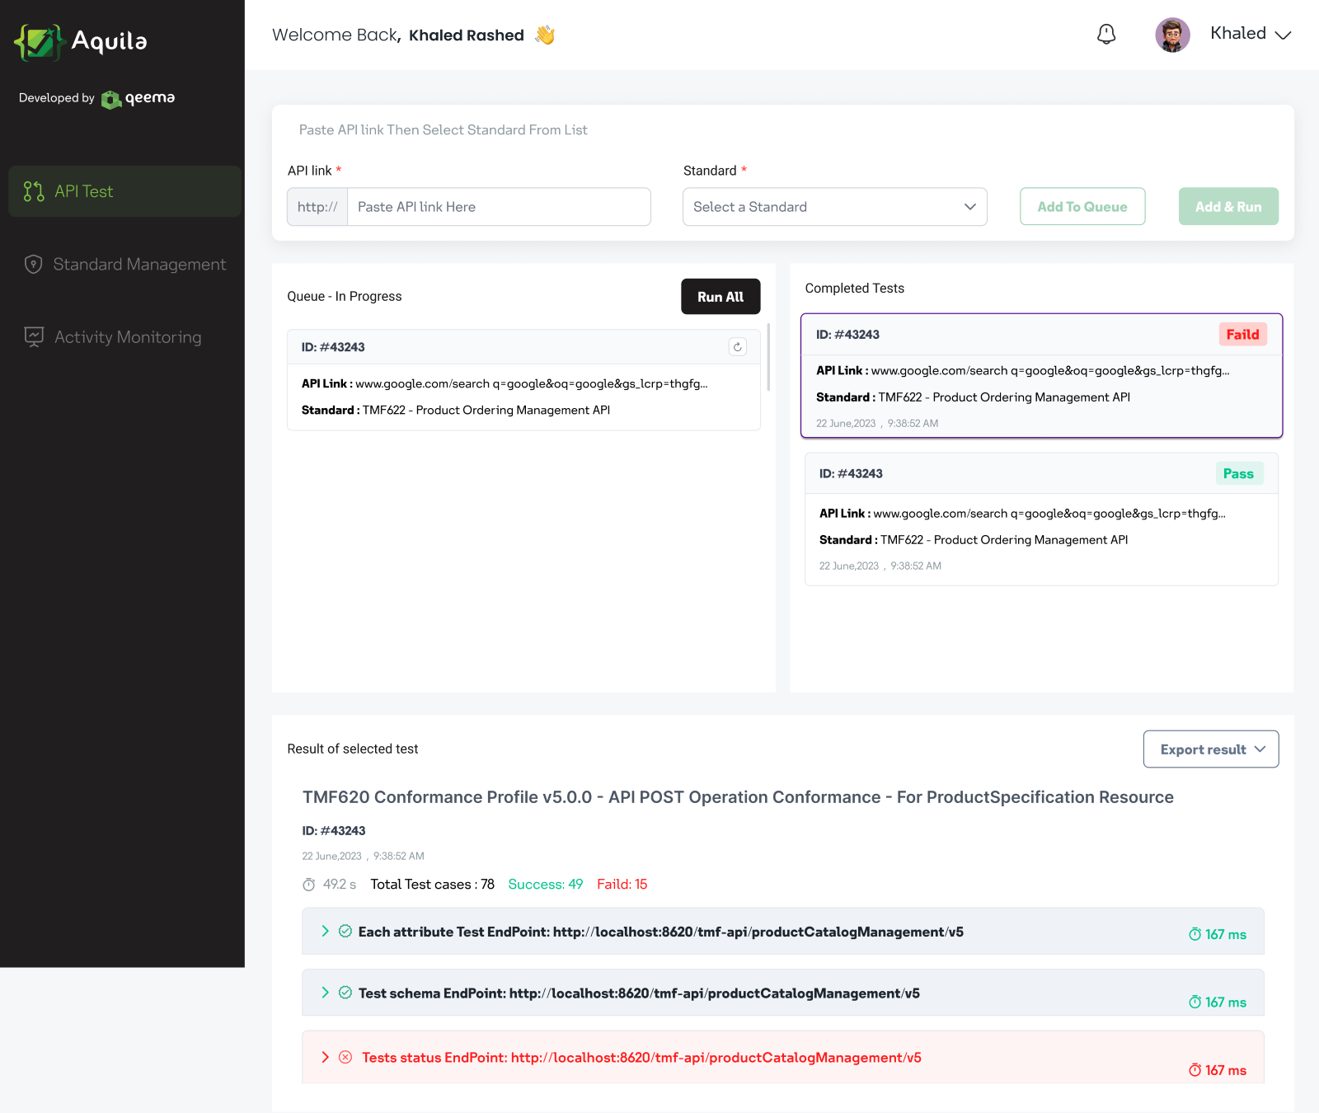The width and height of the screenshot is (1319, 1113).
Task: Select the Pass completed test card
Action: 1041,519
